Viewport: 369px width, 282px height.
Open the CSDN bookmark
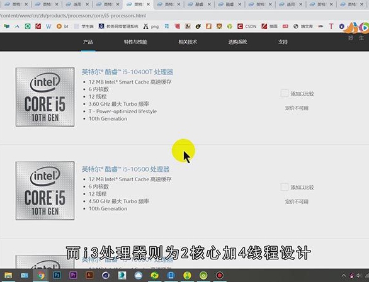247,26
